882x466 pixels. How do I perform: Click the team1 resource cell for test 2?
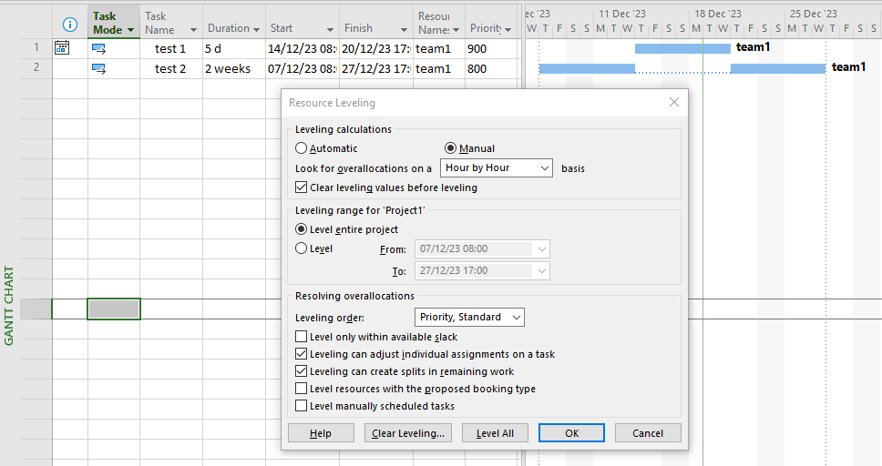439,68
